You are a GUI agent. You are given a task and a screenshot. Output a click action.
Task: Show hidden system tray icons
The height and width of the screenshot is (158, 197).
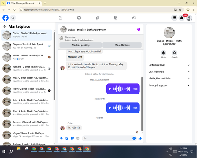167,152
